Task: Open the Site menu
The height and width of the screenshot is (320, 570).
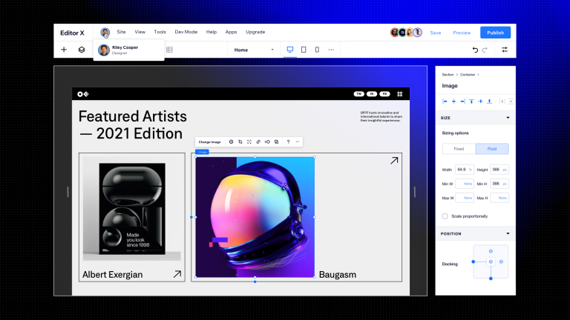Action: [x=121, y=33]
